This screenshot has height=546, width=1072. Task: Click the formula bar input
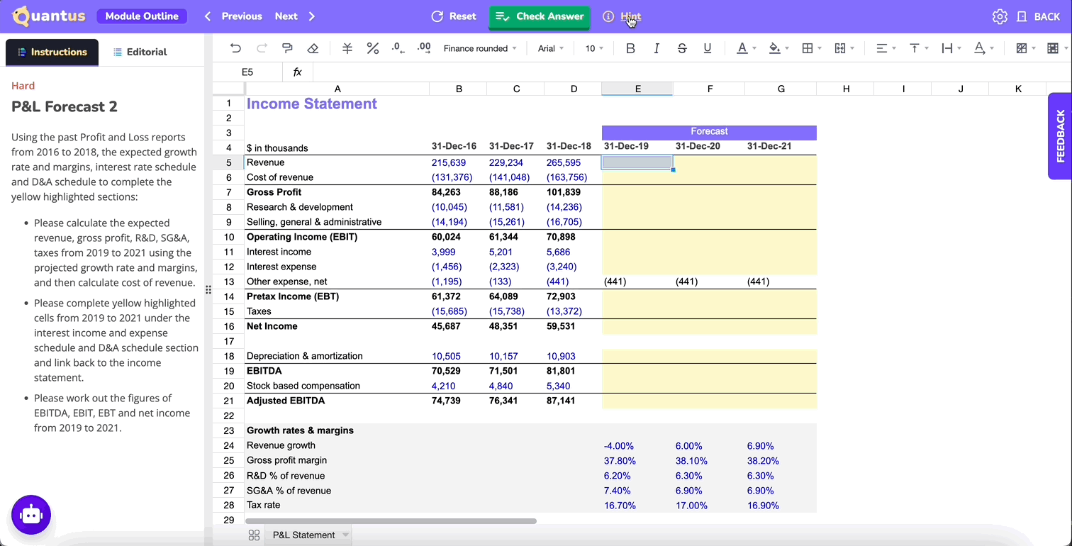click(691, 72)
